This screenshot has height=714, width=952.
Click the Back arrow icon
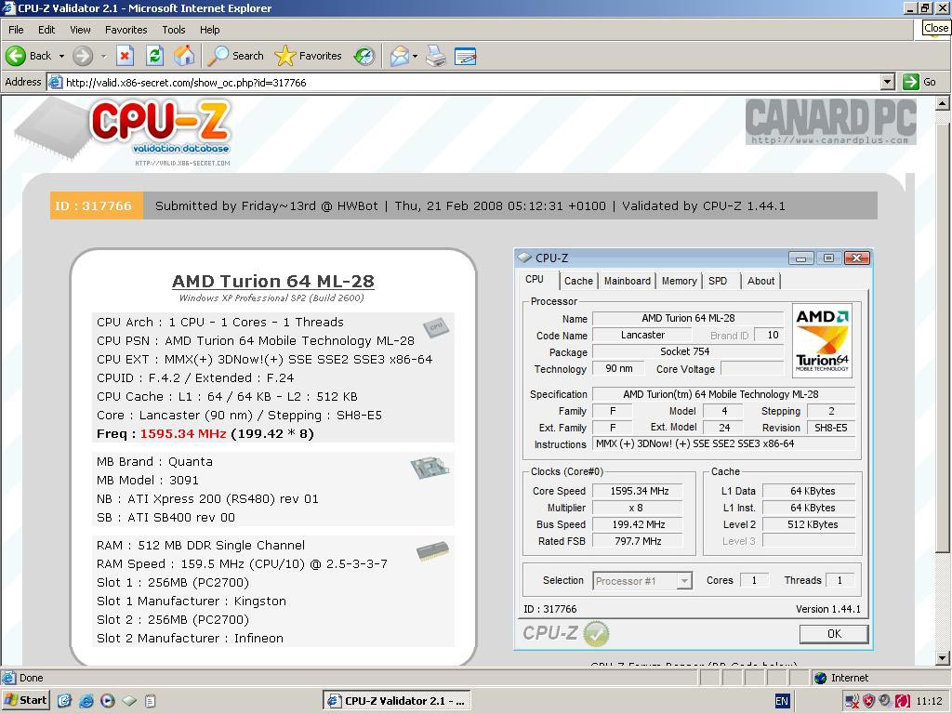[x=16, y=56]
